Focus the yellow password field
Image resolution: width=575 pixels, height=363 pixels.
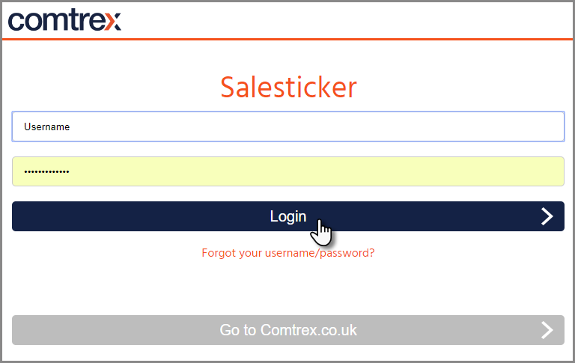(x=288, y=171)
